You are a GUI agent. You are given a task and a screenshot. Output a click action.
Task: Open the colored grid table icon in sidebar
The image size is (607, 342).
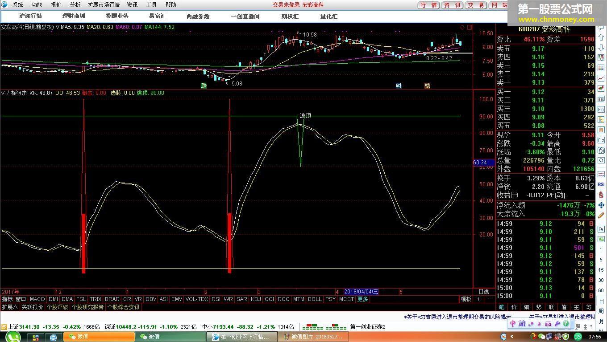(x=601, y=68)
